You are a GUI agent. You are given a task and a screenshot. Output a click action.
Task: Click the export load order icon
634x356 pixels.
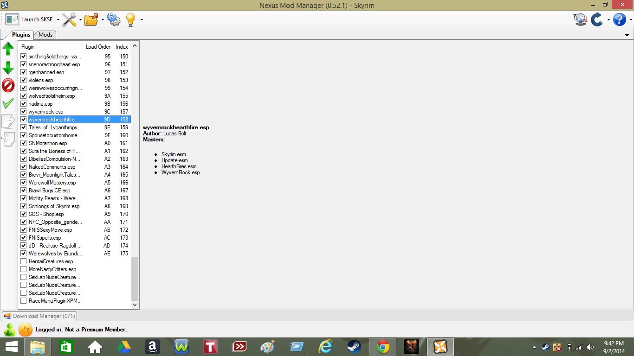pos(8,121)
